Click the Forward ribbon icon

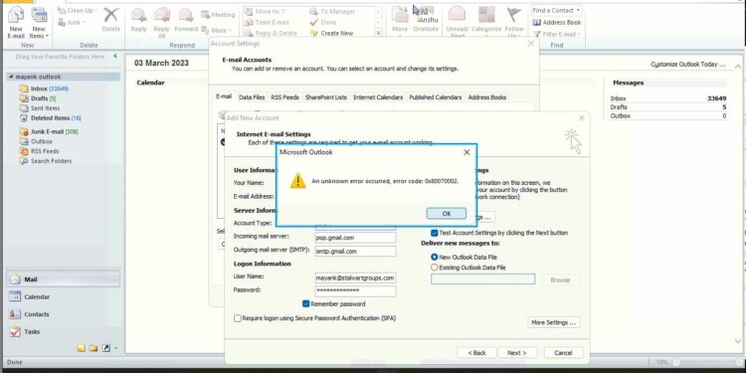186,20
